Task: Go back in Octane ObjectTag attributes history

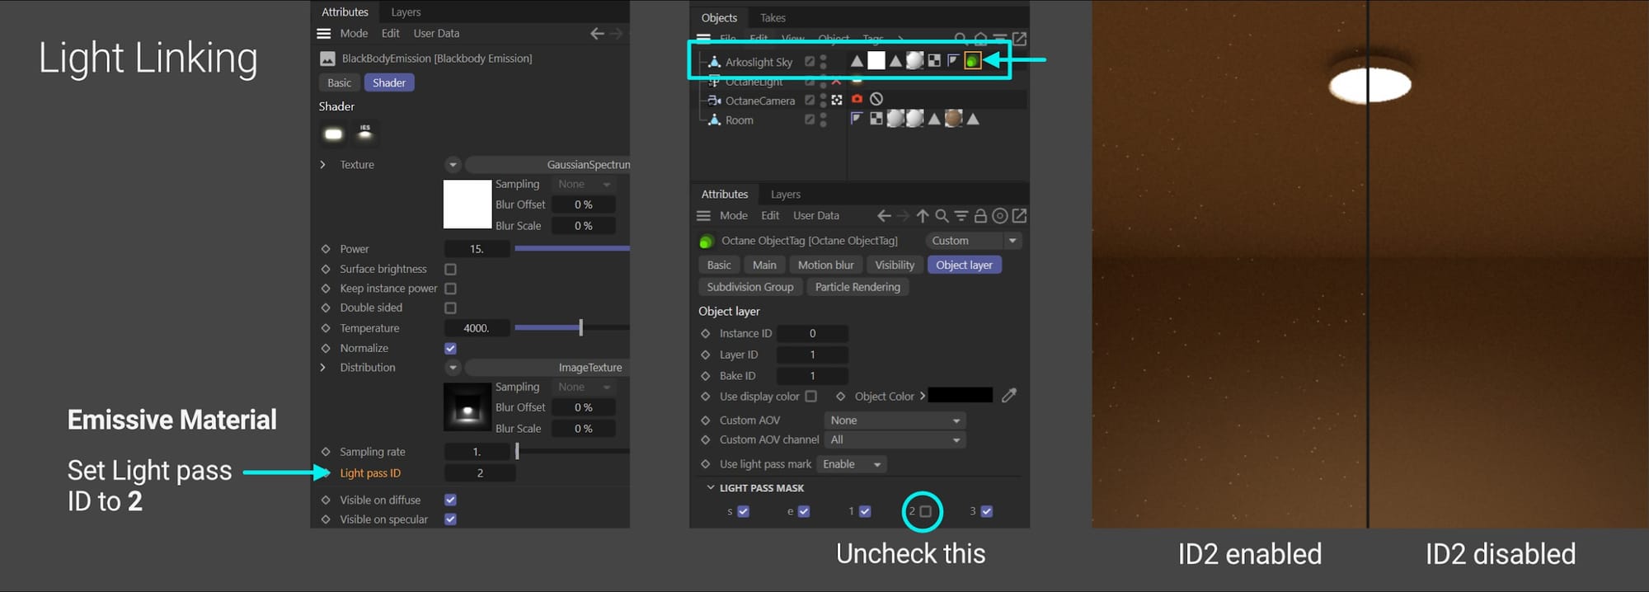Action: click(x=884, y=216)
